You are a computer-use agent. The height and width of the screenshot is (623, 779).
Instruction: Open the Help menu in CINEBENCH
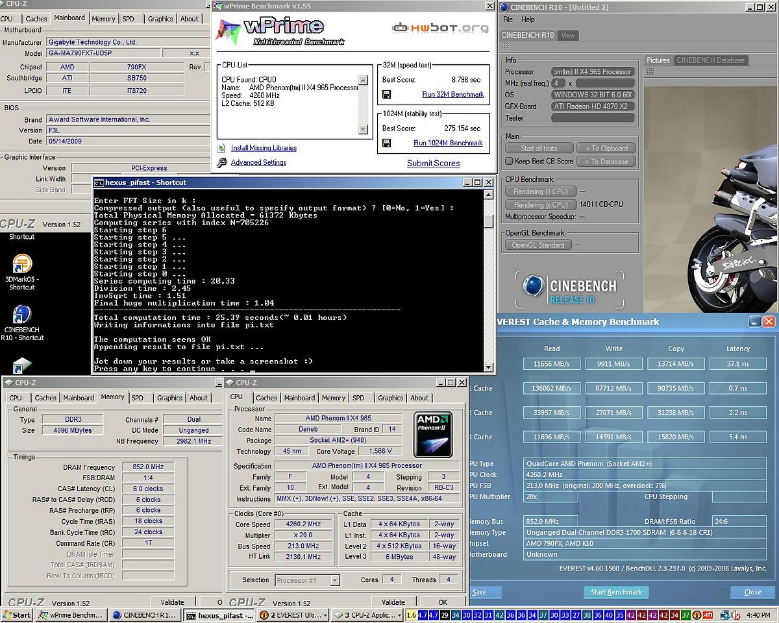click(x=528, y=19)
